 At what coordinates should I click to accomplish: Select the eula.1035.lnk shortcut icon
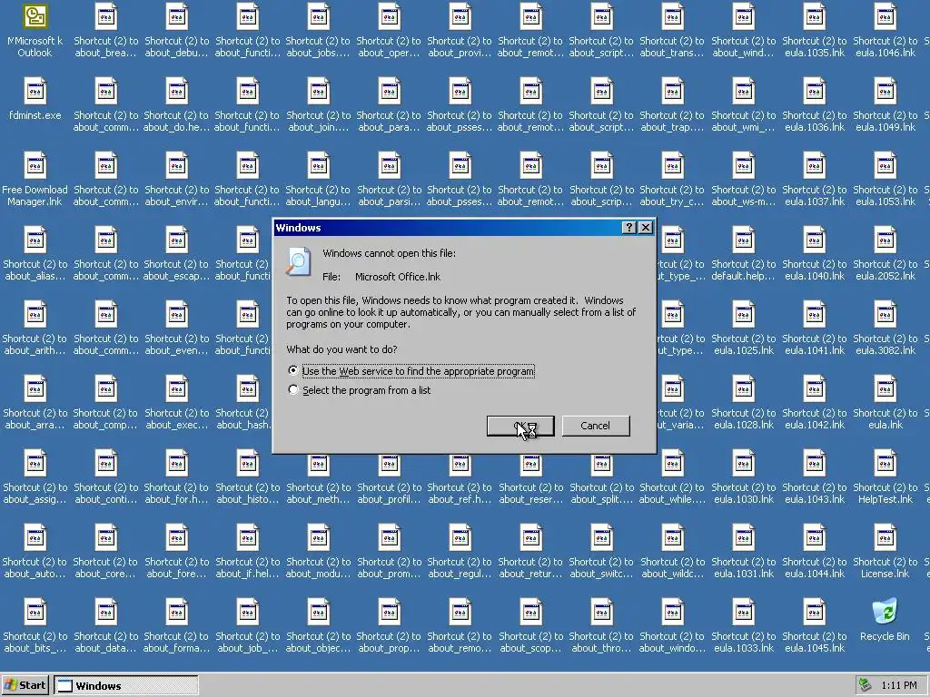click(814, 16)
